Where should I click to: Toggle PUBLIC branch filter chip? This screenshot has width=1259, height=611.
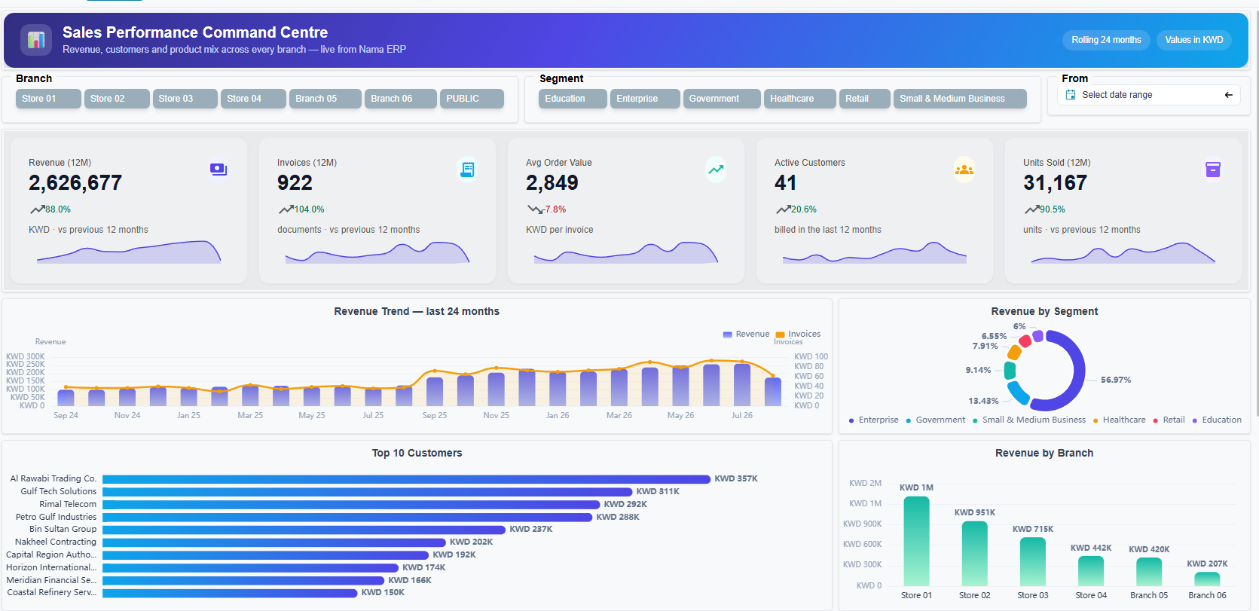[472, 99]
